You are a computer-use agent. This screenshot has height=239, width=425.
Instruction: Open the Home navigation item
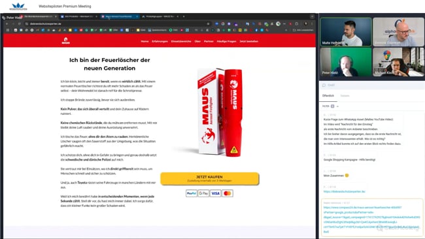tap(144, 41)
